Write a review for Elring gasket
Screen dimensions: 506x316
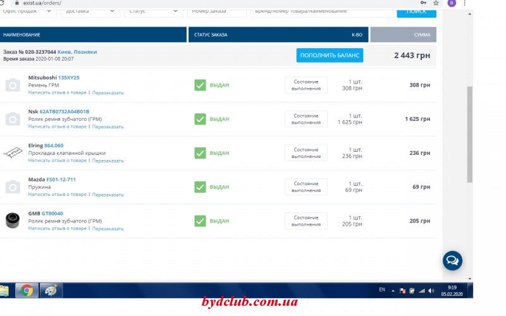(x=58, y=161)
